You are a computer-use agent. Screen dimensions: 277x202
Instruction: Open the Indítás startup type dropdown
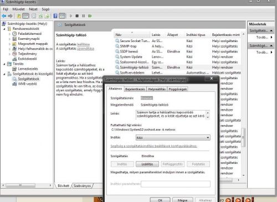173,138
